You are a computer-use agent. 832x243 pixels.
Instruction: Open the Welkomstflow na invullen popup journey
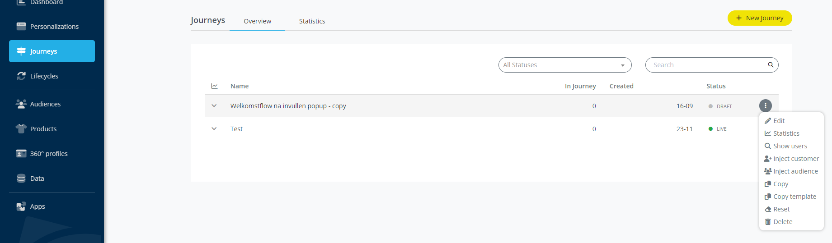[x=288, y=106]
